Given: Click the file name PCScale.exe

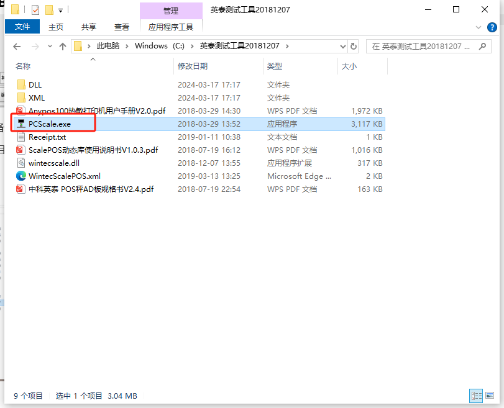Looking at the screenshot, I should click(50, 124).
